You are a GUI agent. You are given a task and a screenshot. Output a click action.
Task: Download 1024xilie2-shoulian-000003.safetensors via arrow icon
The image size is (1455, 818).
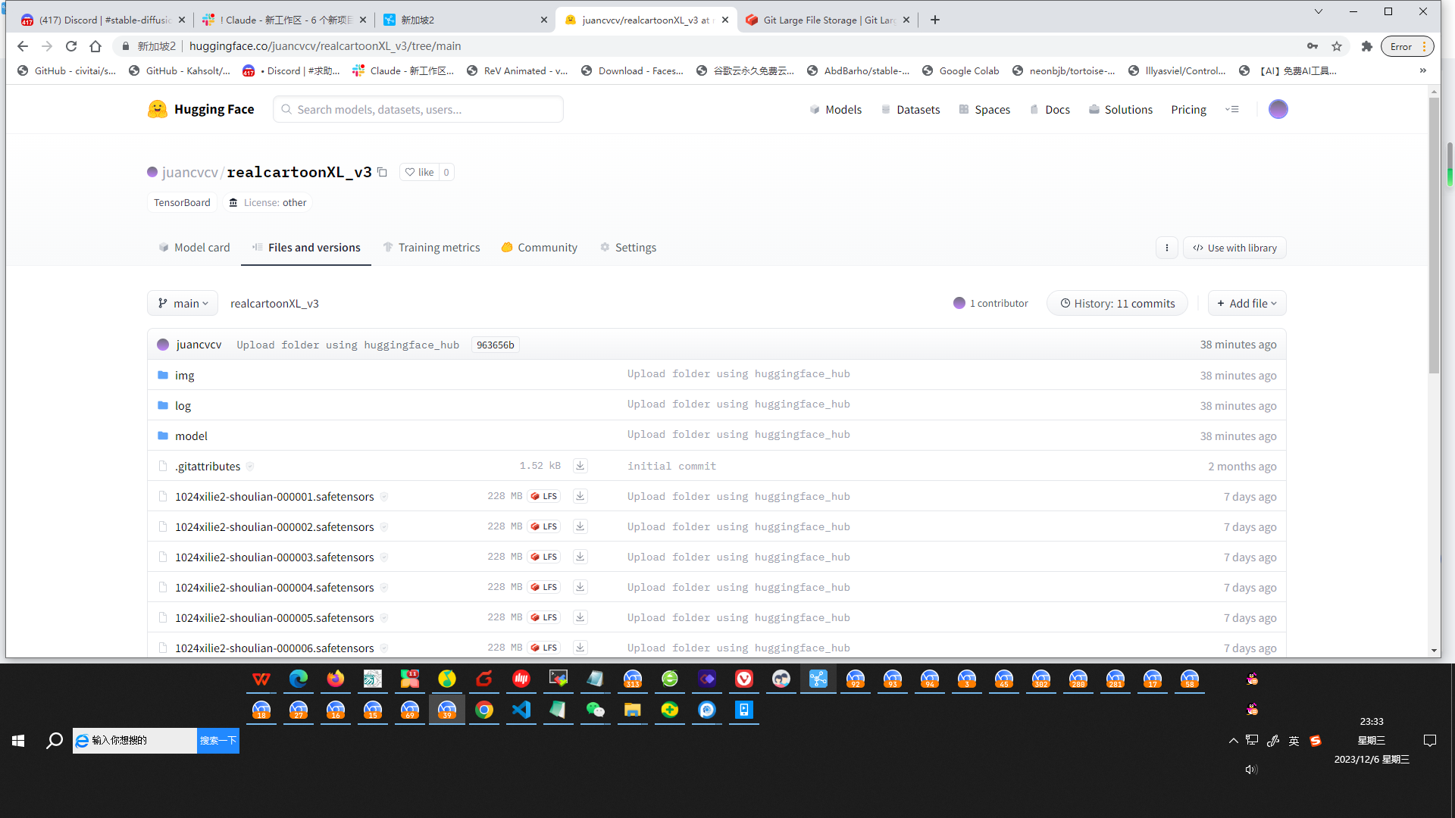580,557
